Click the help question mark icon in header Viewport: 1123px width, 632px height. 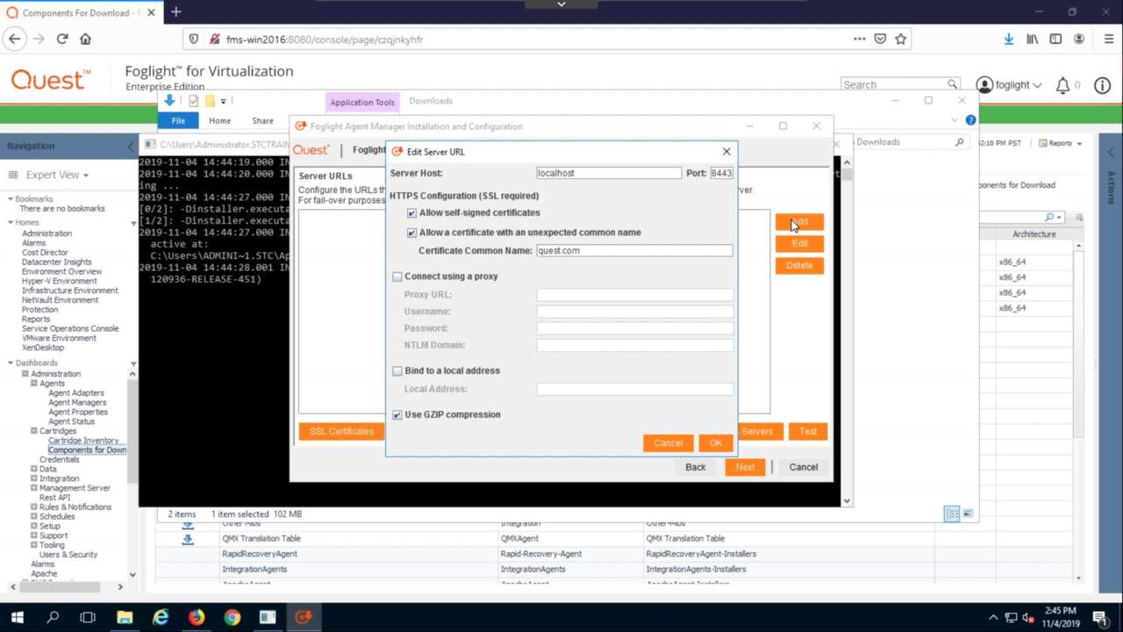tap(970, 119)
